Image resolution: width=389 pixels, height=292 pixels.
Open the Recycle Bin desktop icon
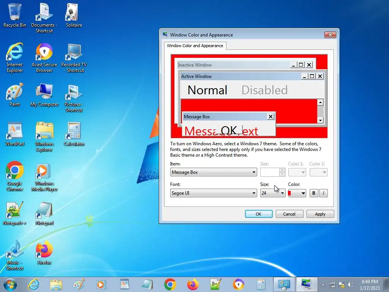coord(15,15)
